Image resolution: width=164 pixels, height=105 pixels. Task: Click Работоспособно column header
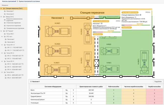114,86
